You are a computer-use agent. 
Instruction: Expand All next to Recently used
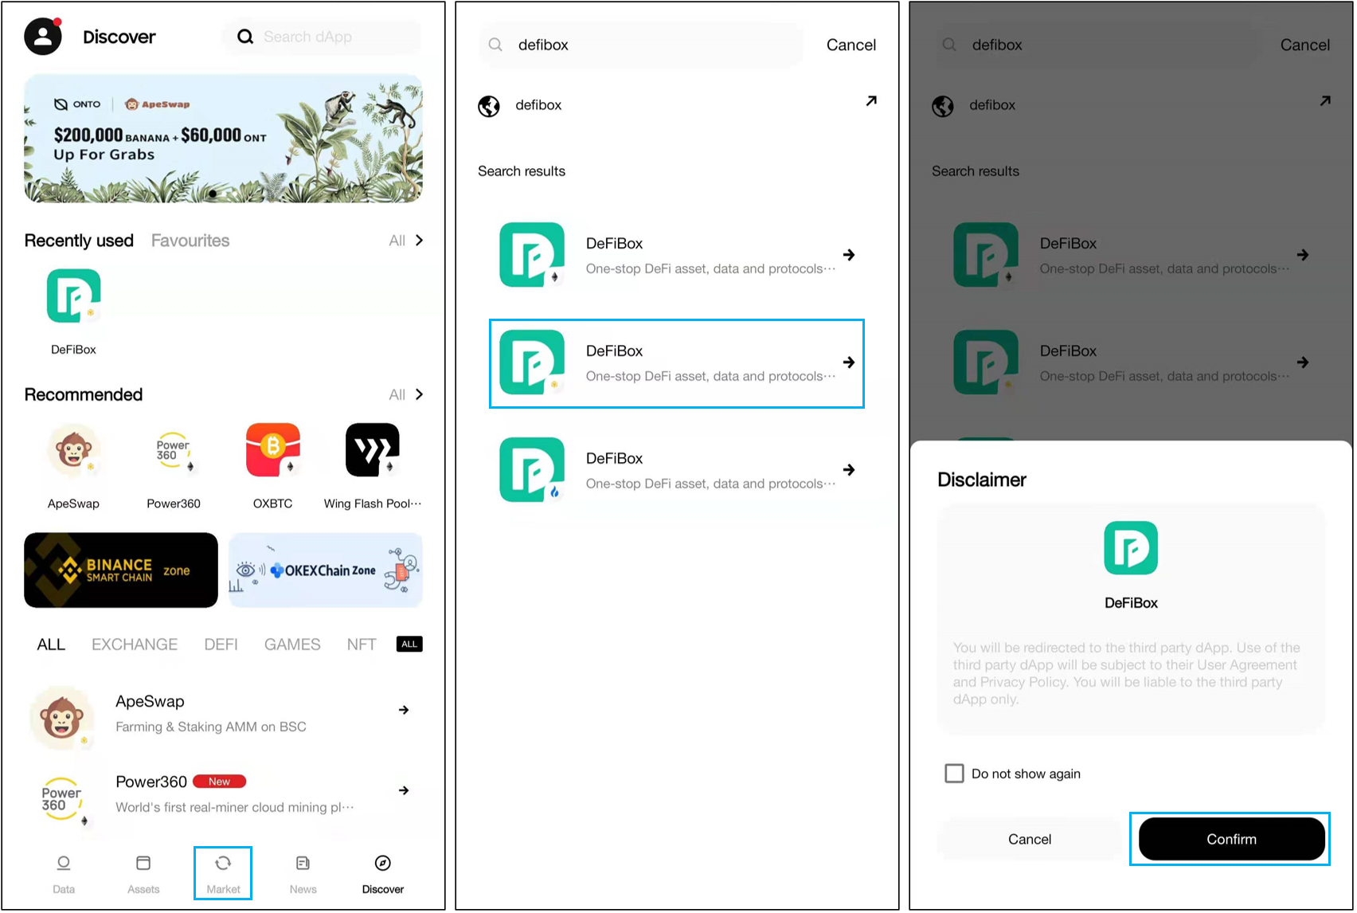(406, 241)
